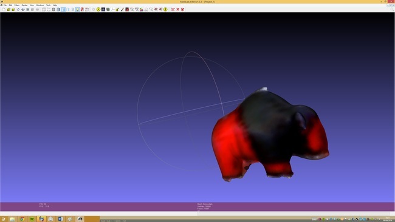Open Chrome from the taskbar
Image resolution: width=395 pixels, height=222 pixels.
(22, 219)
